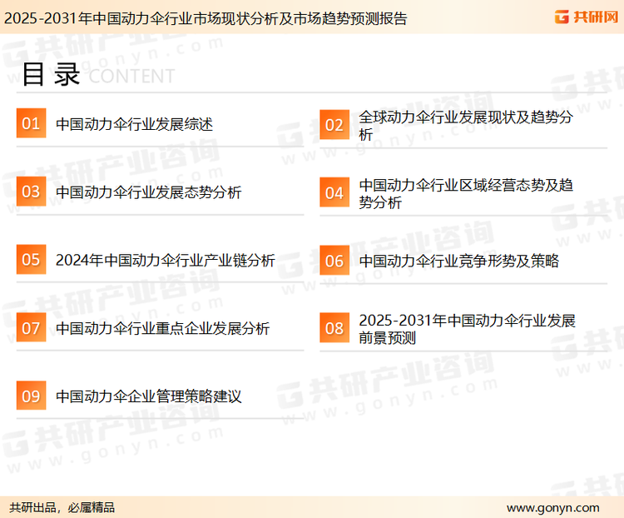The height and width of the screenshot is (518, 624).
Task: Select the orange 01 chapter badge
Action: coord(31,123)
